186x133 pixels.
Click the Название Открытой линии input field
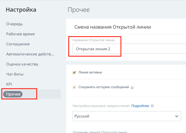point(129,49)
